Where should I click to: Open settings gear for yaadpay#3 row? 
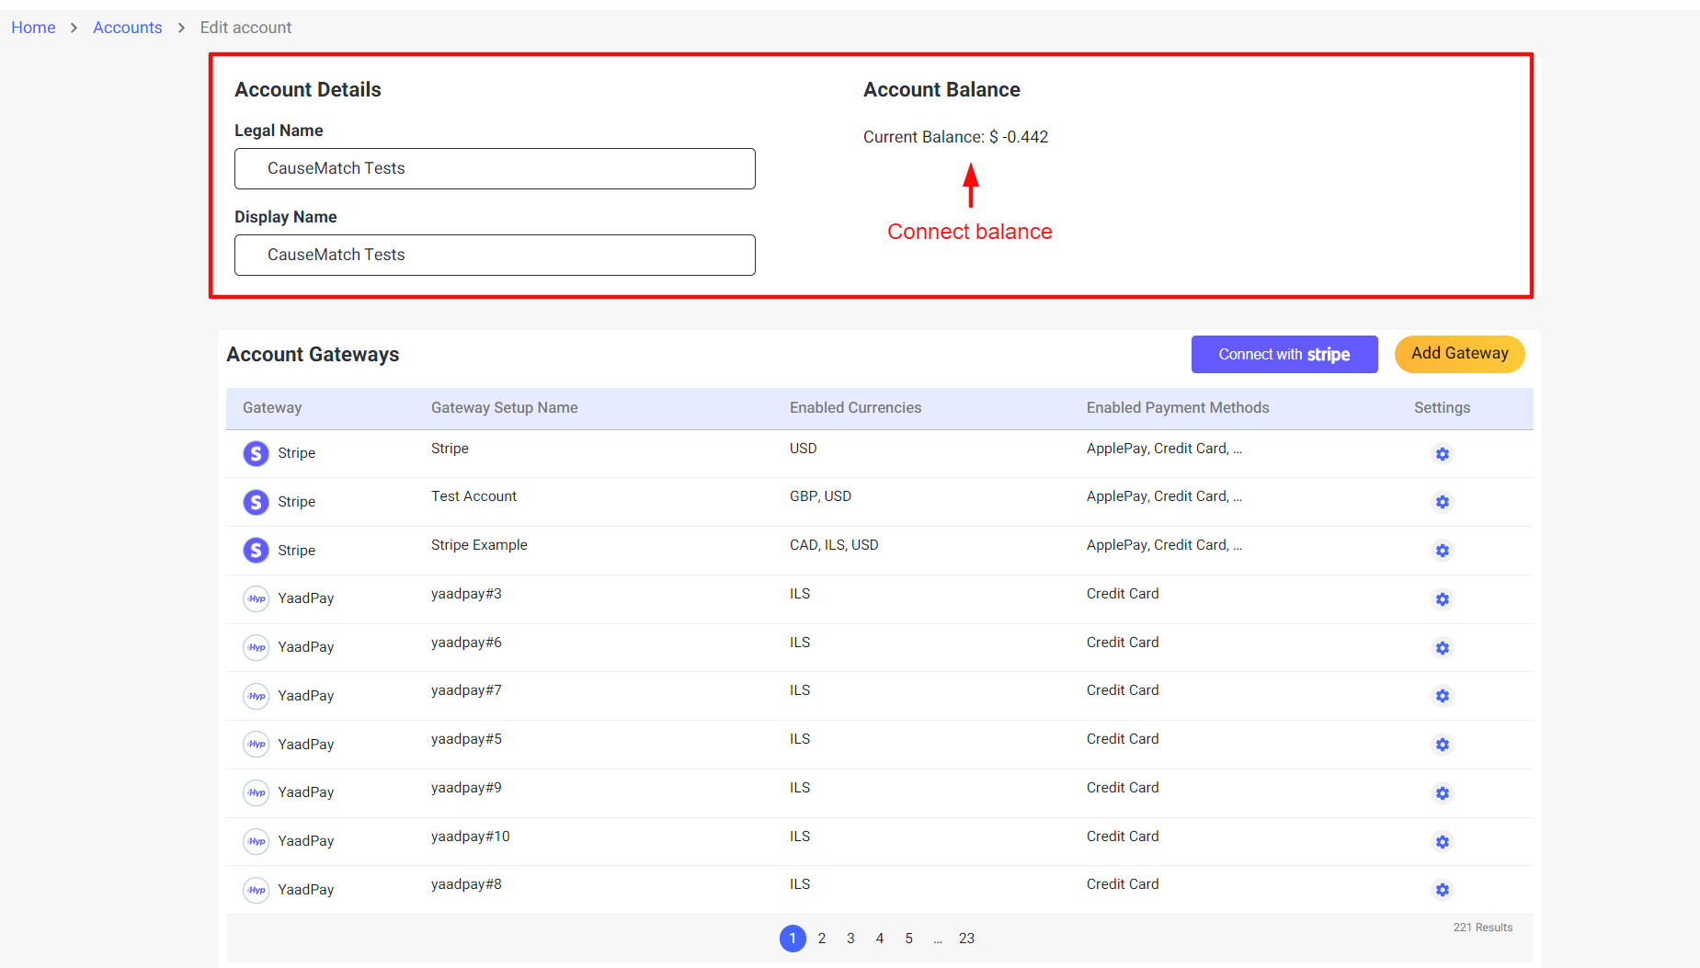(1442, 599)
